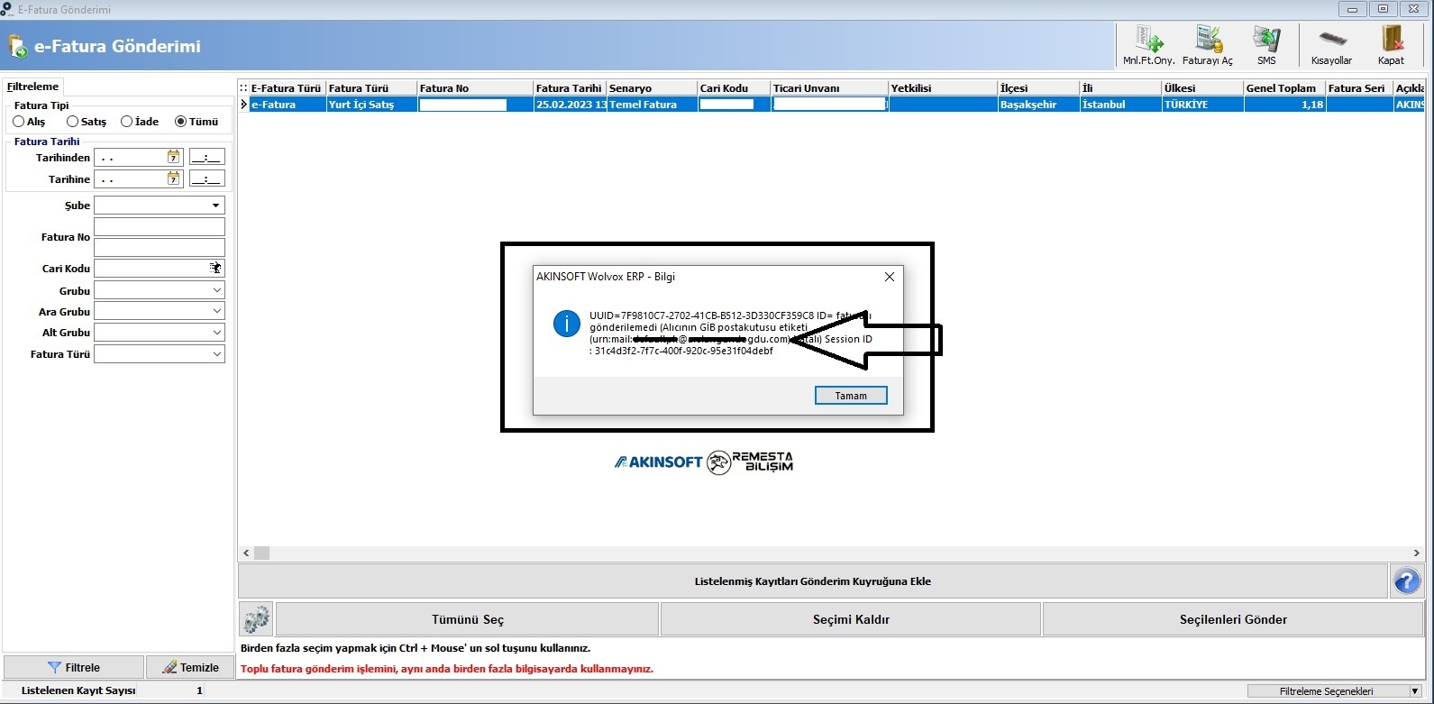
Task: Select the İstanbul cell in the row
Action: click(1120, 105)
